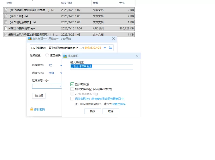215x160 pixels.
Task: Tick the 记住密码(M) checkbox
Action: click(x=72, y=98)
